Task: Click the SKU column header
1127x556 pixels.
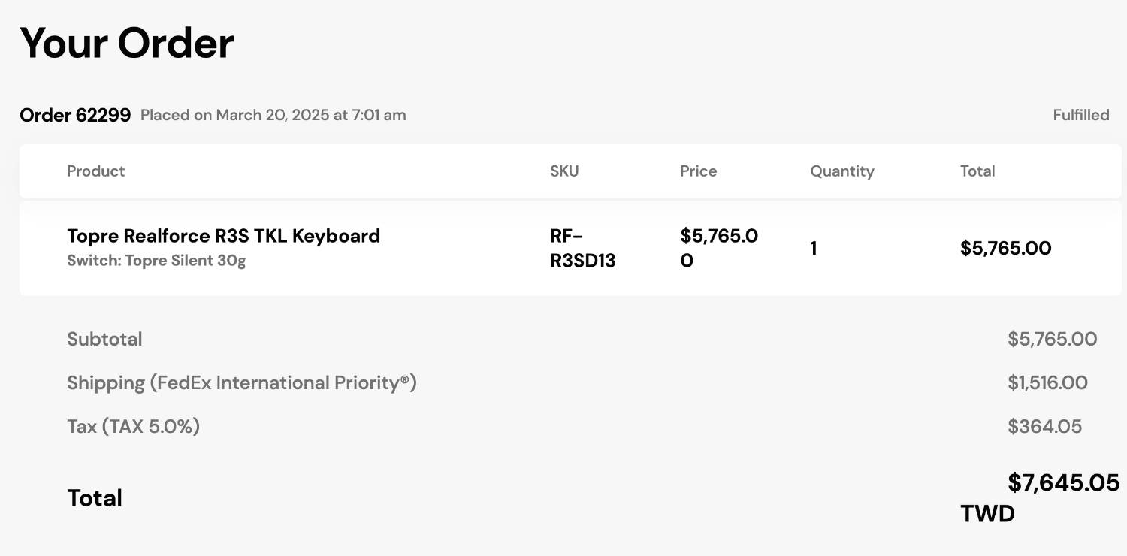Action: 564,171
